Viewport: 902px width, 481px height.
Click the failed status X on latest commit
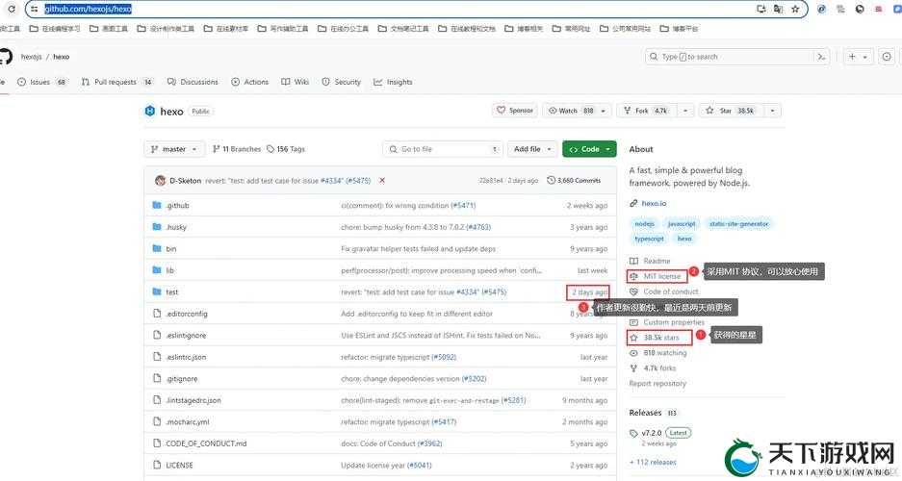click(382, 181)
